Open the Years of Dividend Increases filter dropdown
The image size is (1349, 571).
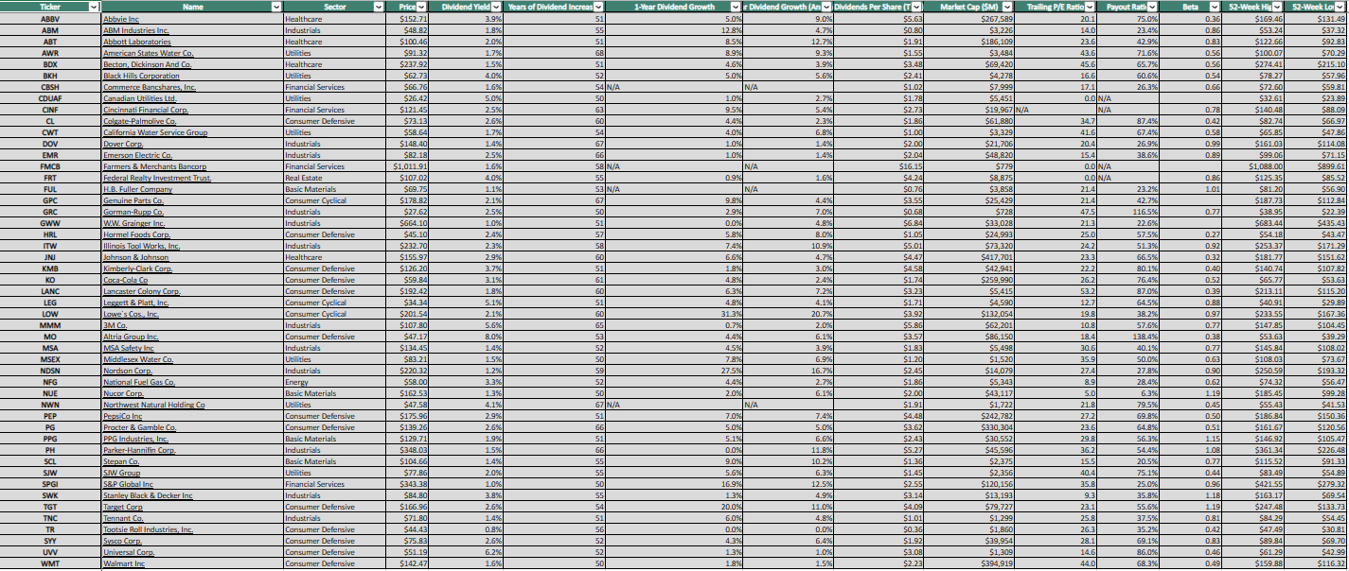(x=598, y=7)
